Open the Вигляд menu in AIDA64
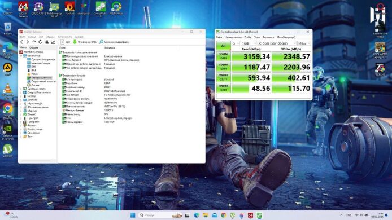392x220 pixels. pyautogui.click(x=32, y=37)
